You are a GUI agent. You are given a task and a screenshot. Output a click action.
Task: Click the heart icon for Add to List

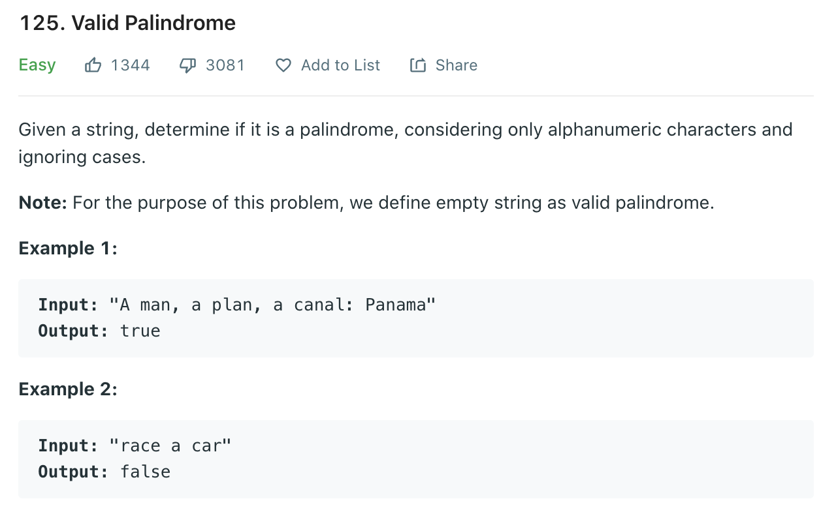tap(283, 65)
